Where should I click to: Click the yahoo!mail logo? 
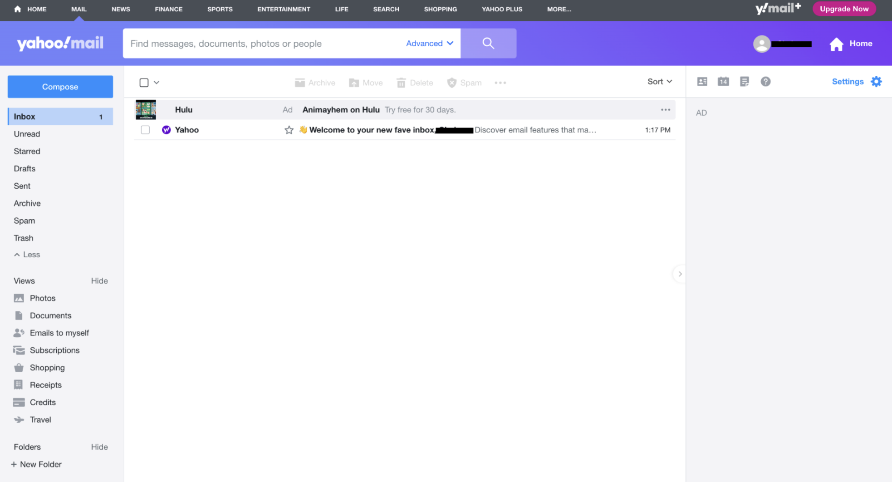pos(60,43)
